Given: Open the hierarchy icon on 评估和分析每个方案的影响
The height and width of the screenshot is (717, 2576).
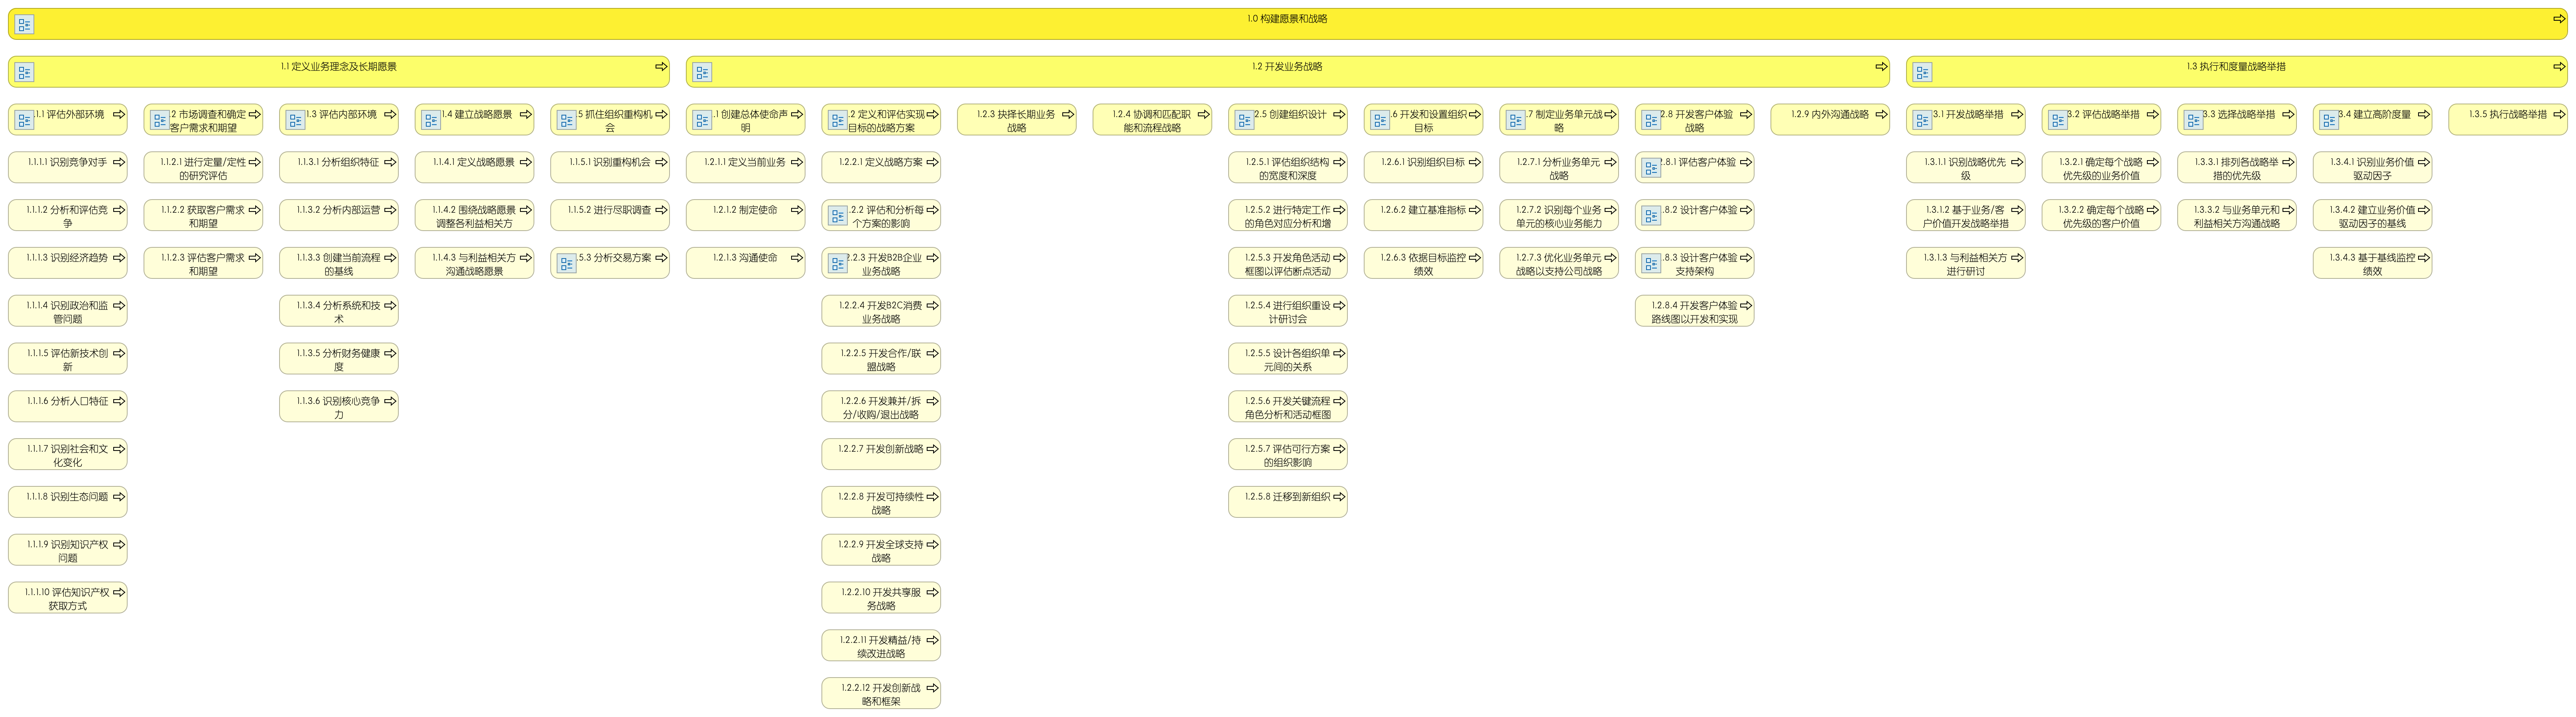Looking at the screenshot, I should coord(838,217).
